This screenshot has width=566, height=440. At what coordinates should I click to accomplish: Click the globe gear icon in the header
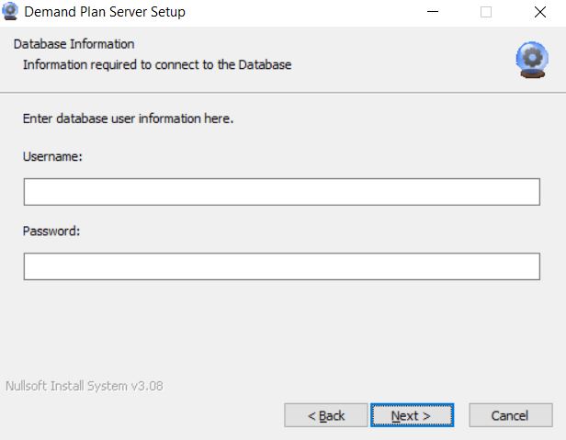tap(531, 59)
